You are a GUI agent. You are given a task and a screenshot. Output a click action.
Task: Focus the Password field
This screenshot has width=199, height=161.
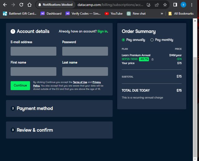tap(85, 51)
